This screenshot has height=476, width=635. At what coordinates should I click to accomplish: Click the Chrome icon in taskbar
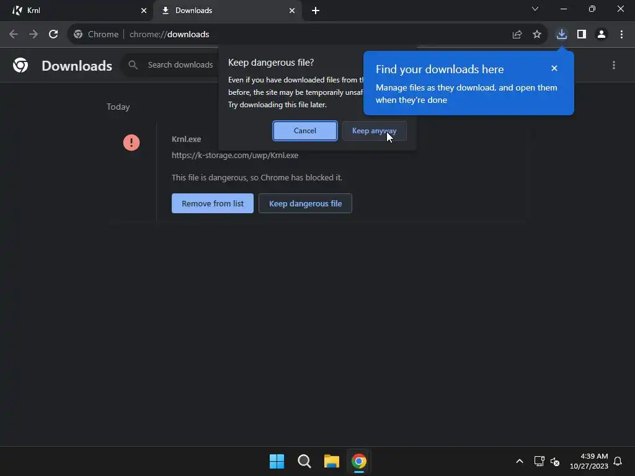tap(359, 461)
